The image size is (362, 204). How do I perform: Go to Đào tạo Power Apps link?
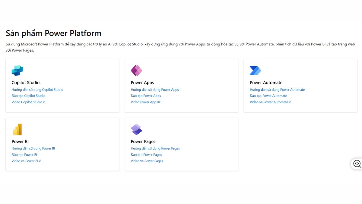[146, 96]
